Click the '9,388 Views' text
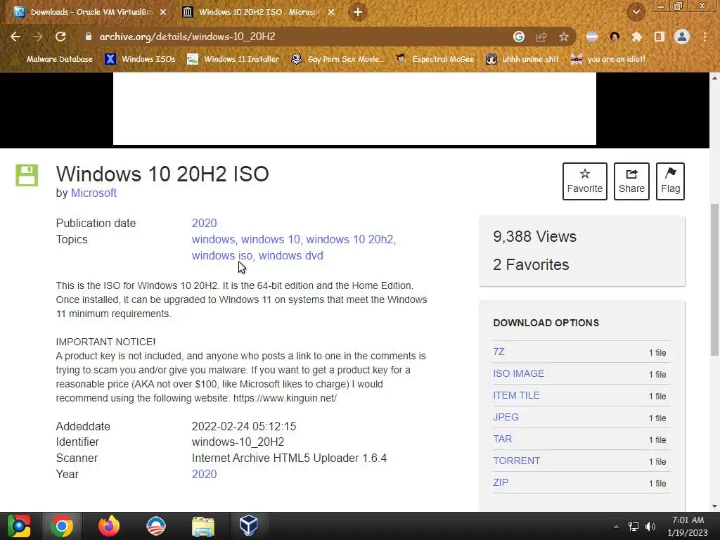This screenshot has width=720, height=540. click(x=534, y=236)
